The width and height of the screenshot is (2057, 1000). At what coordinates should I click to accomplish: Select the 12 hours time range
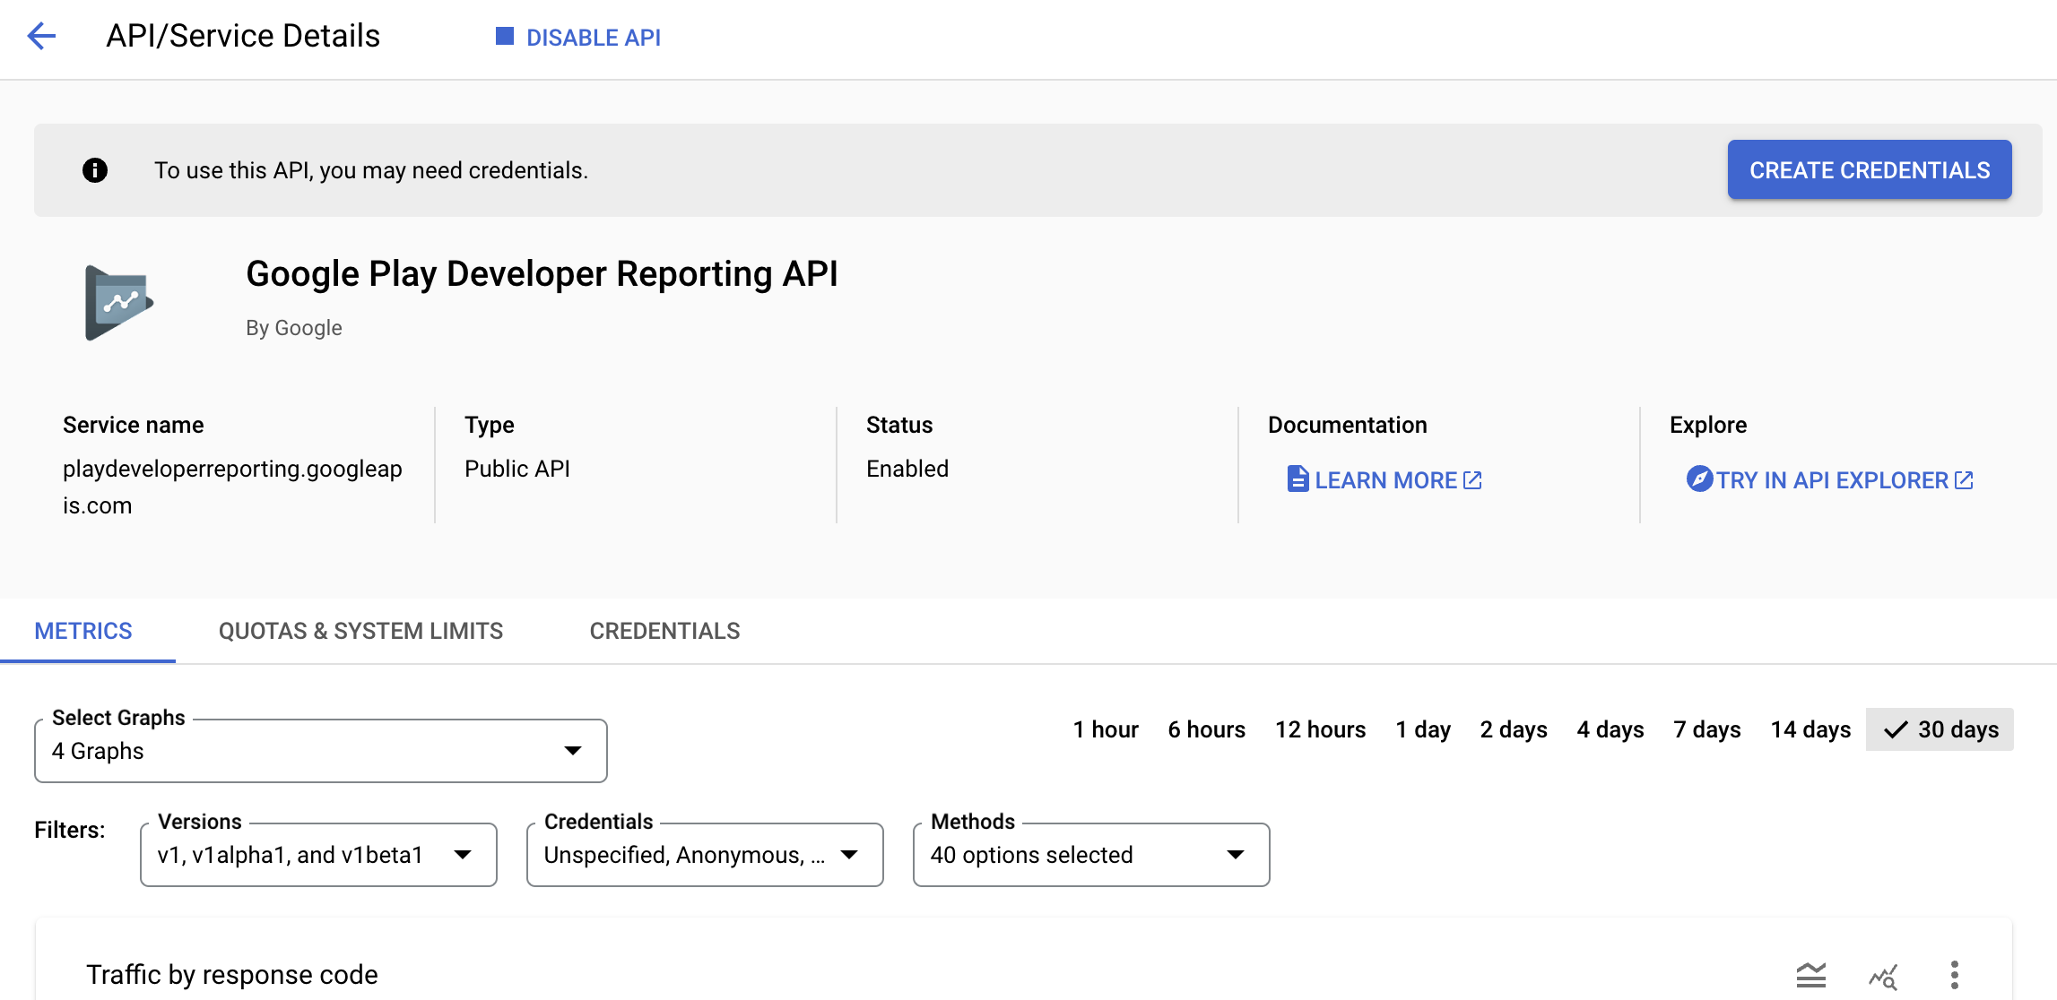[1320, 729]
